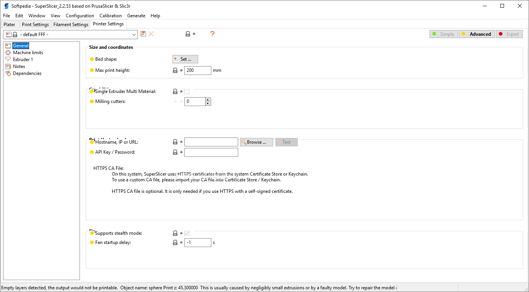Toggle Supports stealth mode checkbox
Viewport: 529px width, 292px height.
pyautogui.click(x=187, y=233)
